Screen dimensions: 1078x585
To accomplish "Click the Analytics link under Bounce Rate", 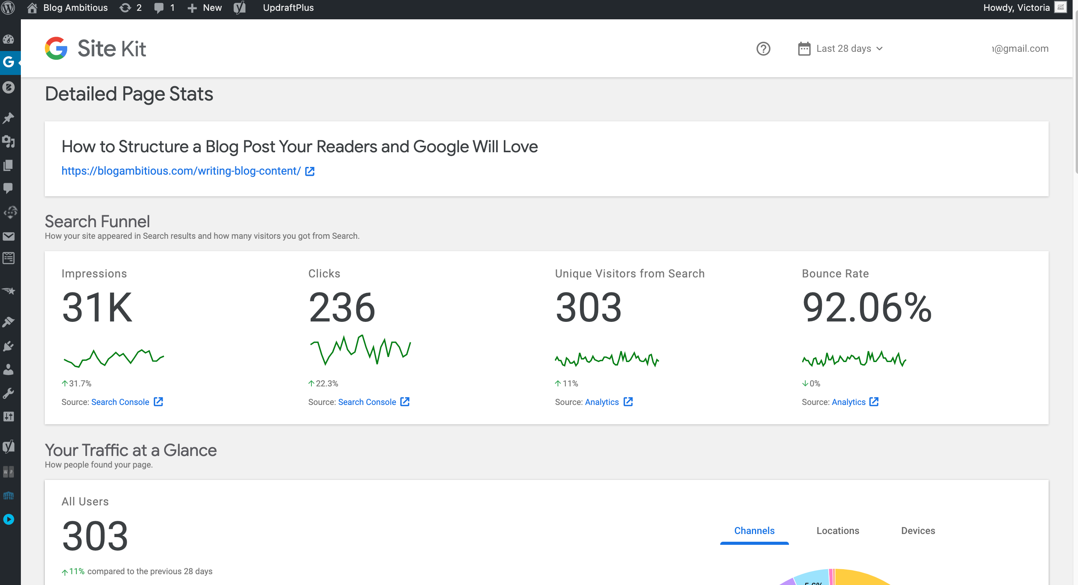I will click(x=848, y=402).
